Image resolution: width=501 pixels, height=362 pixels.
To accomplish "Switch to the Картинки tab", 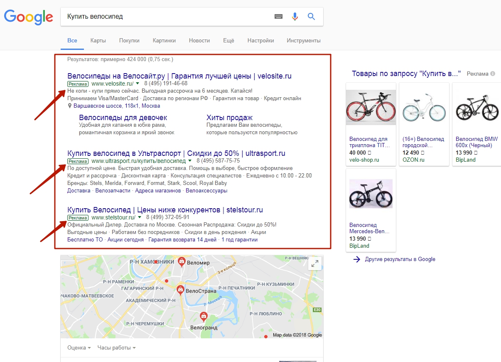I will (164, 41).
